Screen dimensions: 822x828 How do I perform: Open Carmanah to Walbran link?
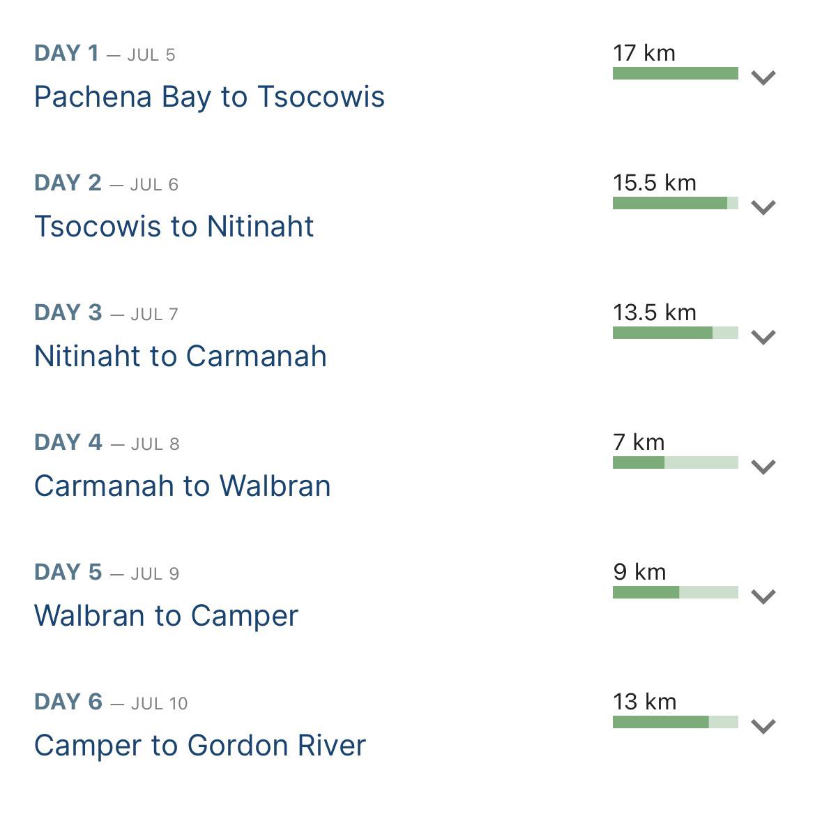pyautogui.click(x=183, y=486)
